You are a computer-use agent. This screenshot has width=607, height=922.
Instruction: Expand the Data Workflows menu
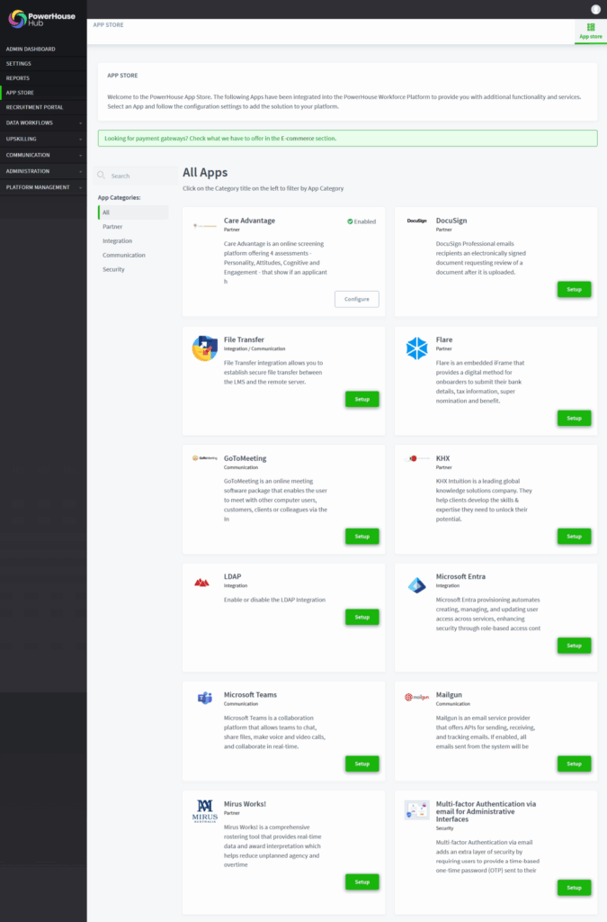pos(43,122)
